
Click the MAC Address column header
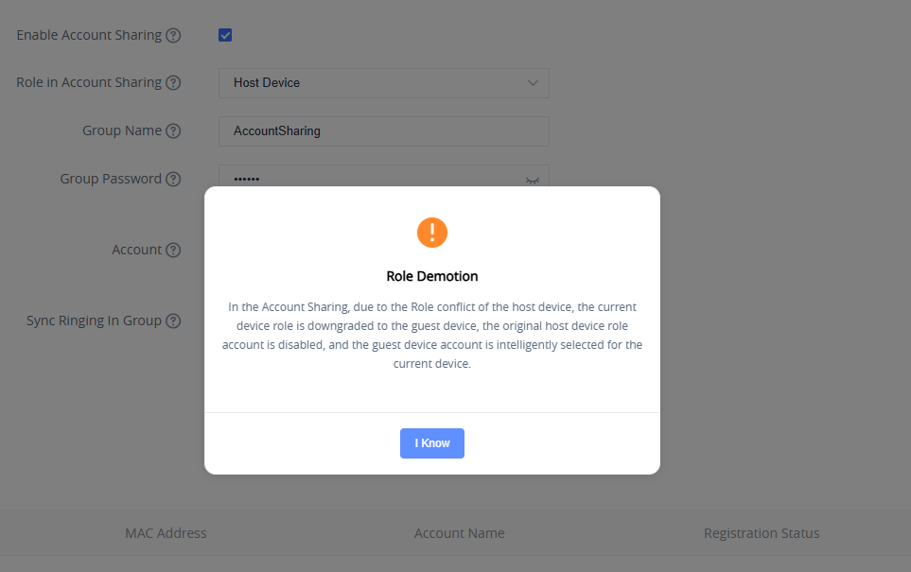[x=166, y=533]
